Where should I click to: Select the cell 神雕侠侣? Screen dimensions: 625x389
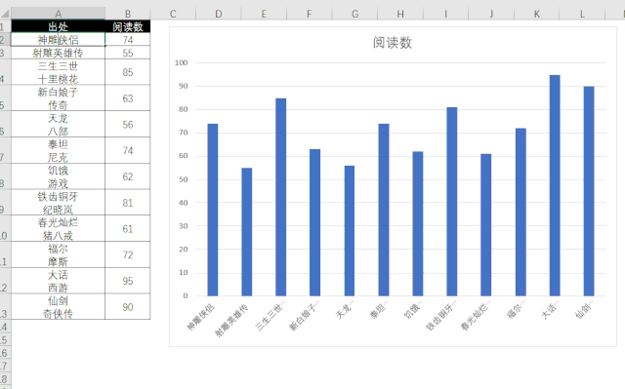[58, 40]
